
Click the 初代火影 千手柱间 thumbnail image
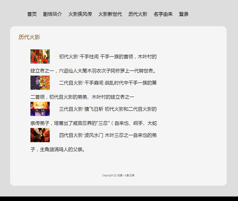tap(40, 56)
